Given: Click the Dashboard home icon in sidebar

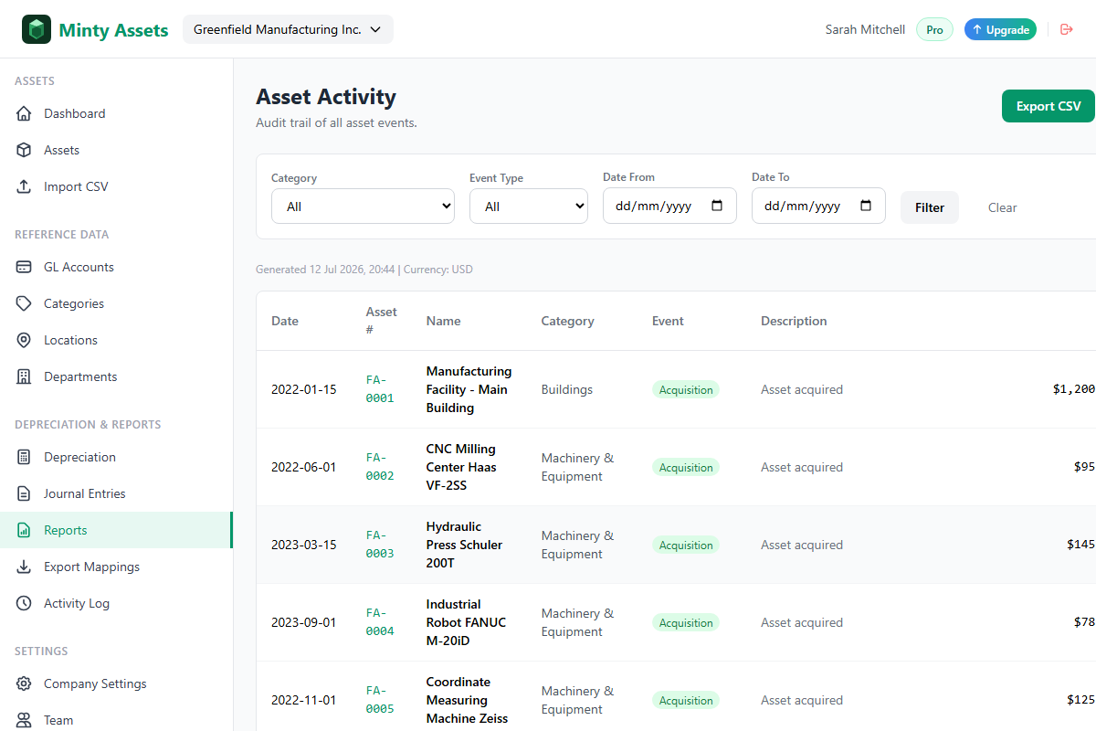Looking at the screenshot, I should 25,113.
